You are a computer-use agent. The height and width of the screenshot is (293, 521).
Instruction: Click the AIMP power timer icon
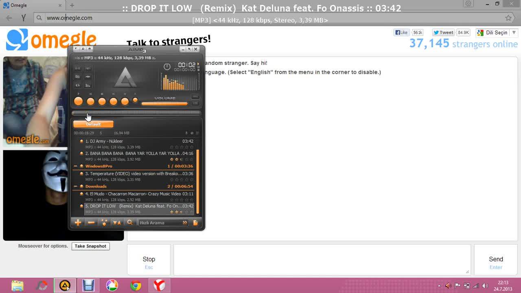pos(167,66)
